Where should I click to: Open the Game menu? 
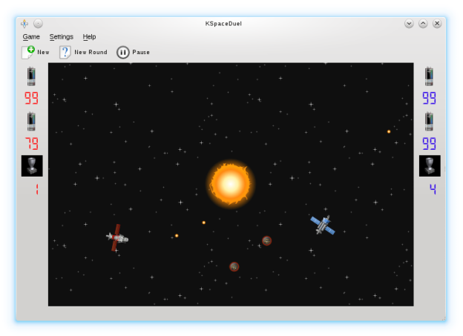coord(31,36)
